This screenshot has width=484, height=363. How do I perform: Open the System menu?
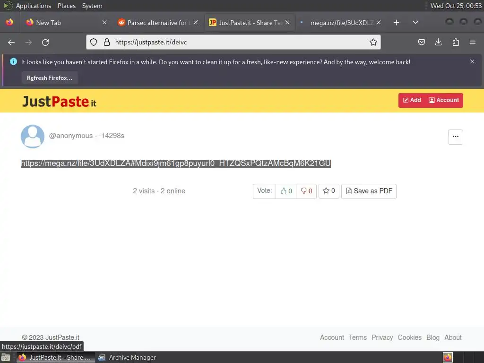tap(92, 6)
